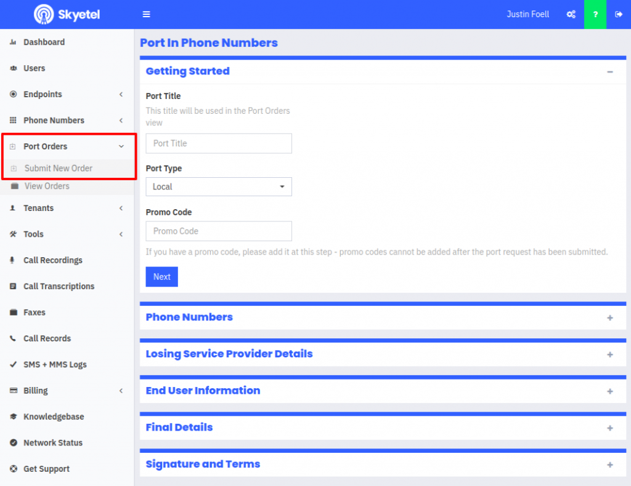Click the Port Type field label
The image size is (631, 486).
164,169
